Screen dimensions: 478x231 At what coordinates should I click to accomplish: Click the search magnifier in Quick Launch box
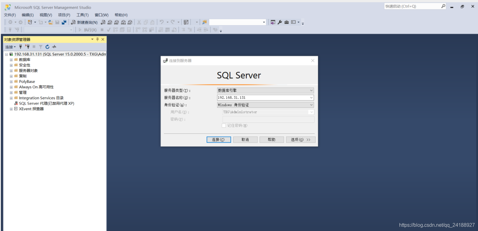coord(443,6)
